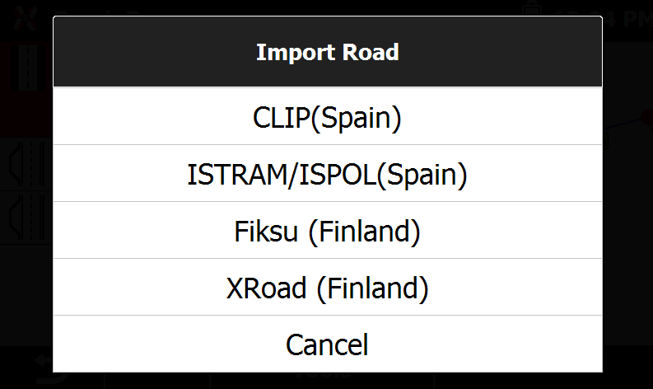
Task: Choose ISTRAM/ISPOL(Spain) road format
Action: click(x=328, y=173)
